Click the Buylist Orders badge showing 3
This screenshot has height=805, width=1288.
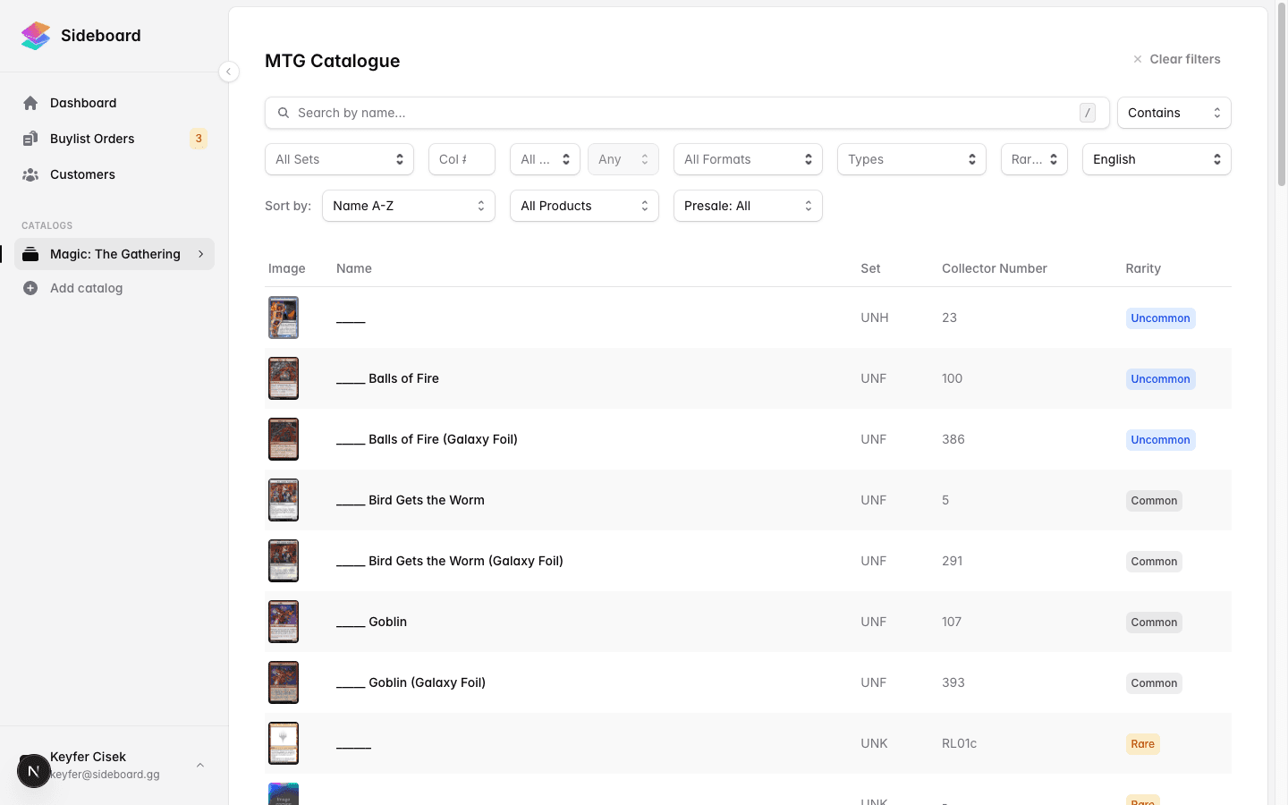[199, 139]
